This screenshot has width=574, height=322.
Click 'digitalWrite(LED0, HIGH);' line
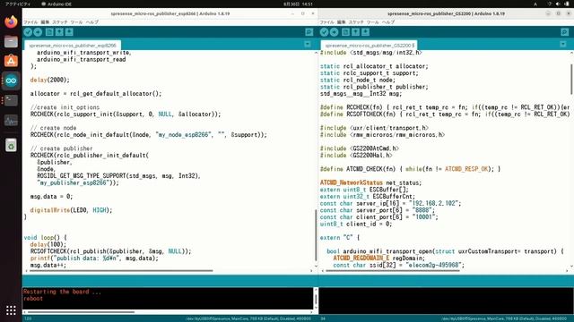(71, 210)
